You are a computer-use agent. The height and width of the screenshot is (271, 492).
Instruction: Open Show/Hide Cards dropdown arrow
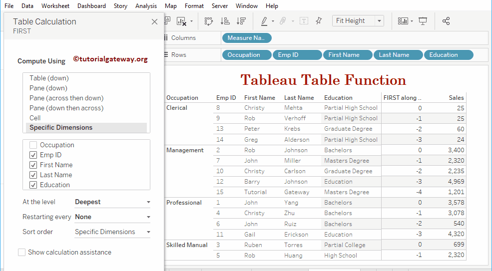coord(412,21)
